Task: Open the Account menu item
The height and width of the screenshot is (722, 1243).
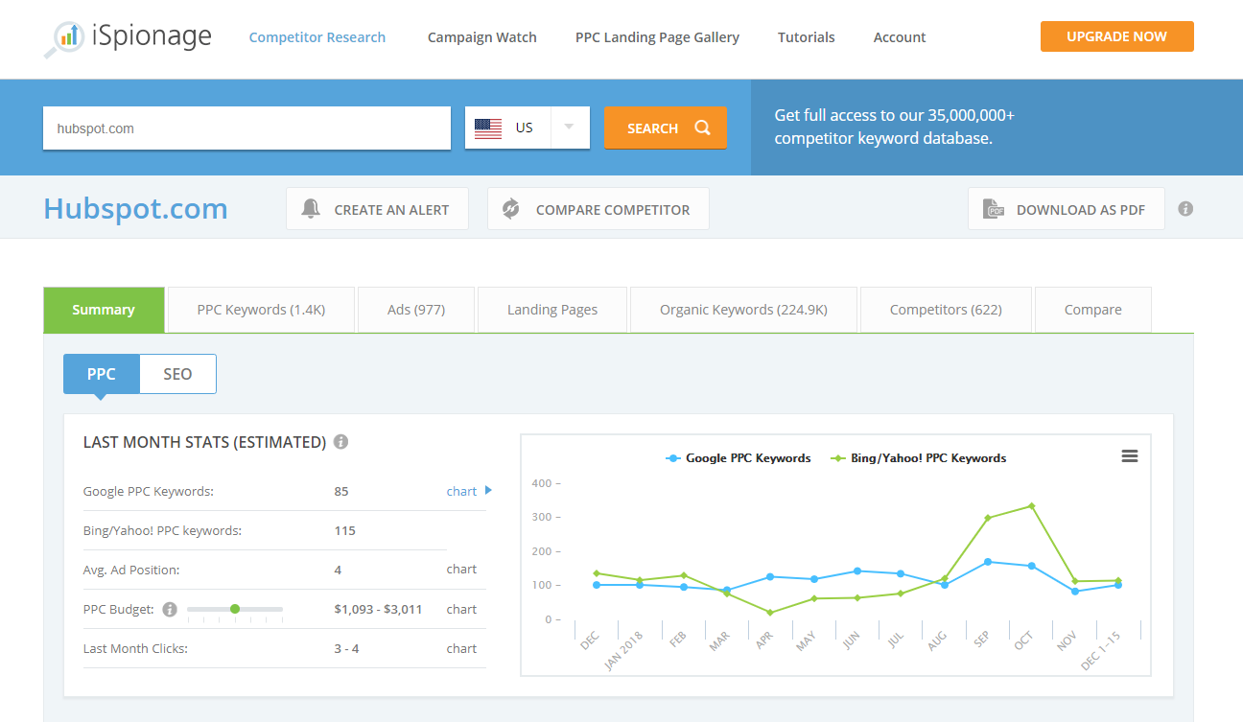Action: pos(900,37)
